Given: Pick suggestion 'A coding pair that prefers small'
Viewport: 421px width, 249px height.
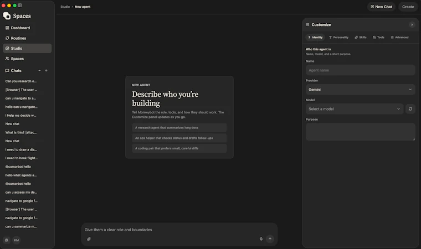Looking at the screenshot, I should coord(179,148).
